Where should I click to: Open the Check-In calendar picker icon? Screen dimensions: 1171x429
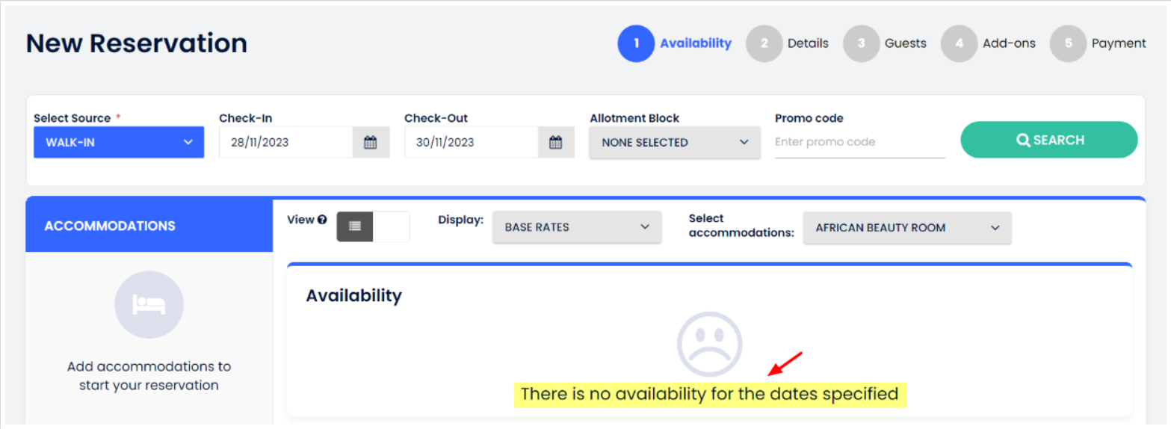[371, 142]
